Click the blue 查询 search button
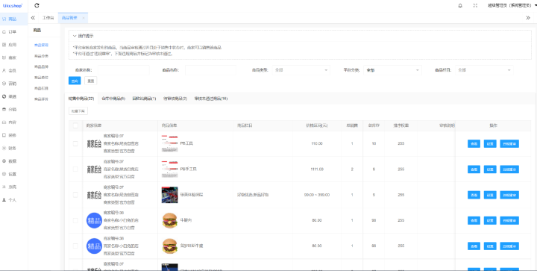Image resolution: width=537 pixels, height=271 pixels. pyautogui.click(x=75, y=81)
